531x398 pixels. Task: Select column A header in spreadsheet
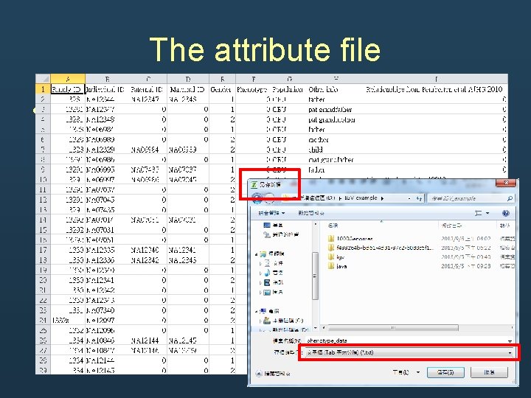pos(68,79)
